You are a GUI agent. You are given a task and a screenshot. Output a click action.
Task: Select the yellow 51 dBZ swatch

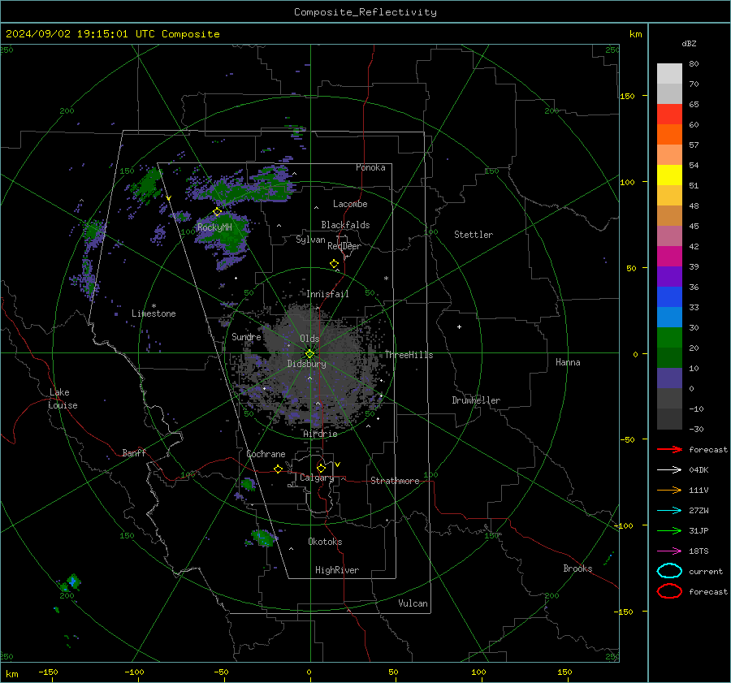click(669, 175)
